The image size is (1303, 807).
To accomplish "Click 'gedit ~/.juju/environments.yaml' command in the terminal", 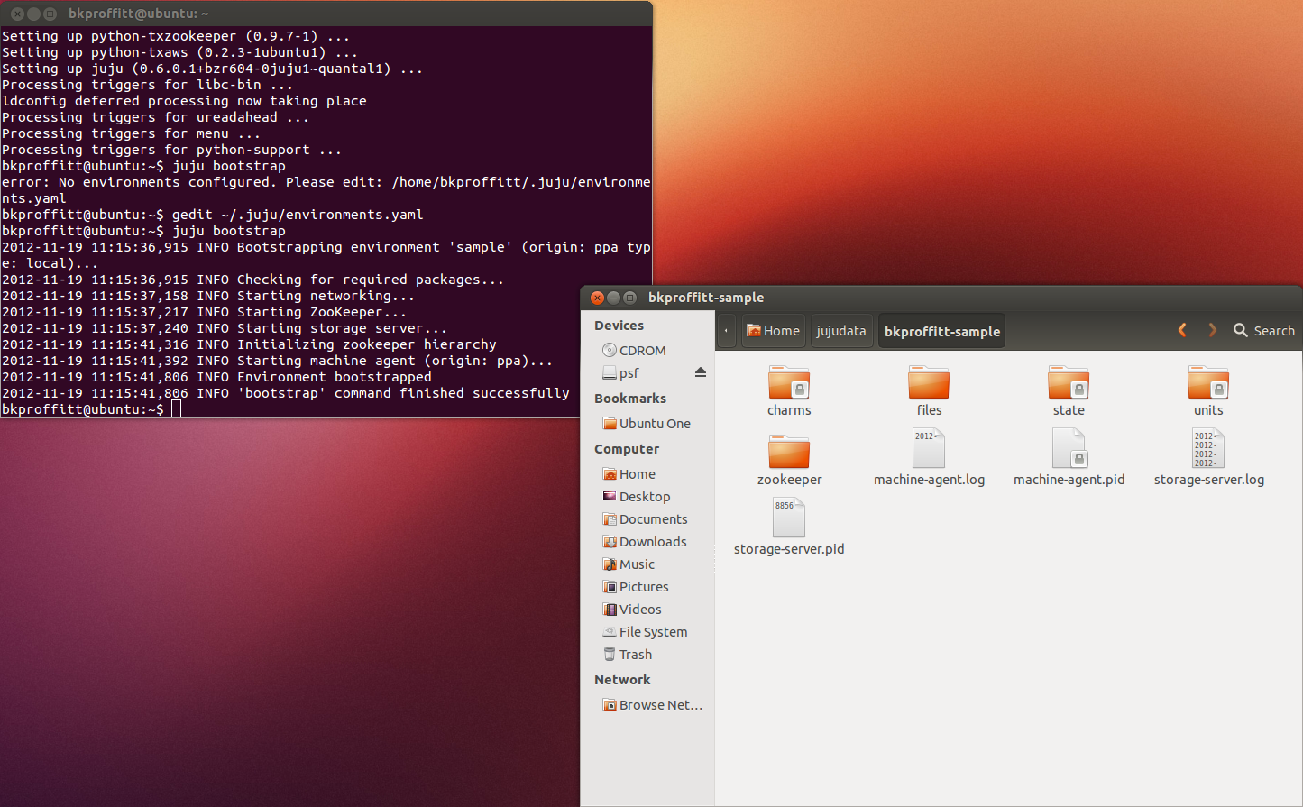I will tap(298, 215).
